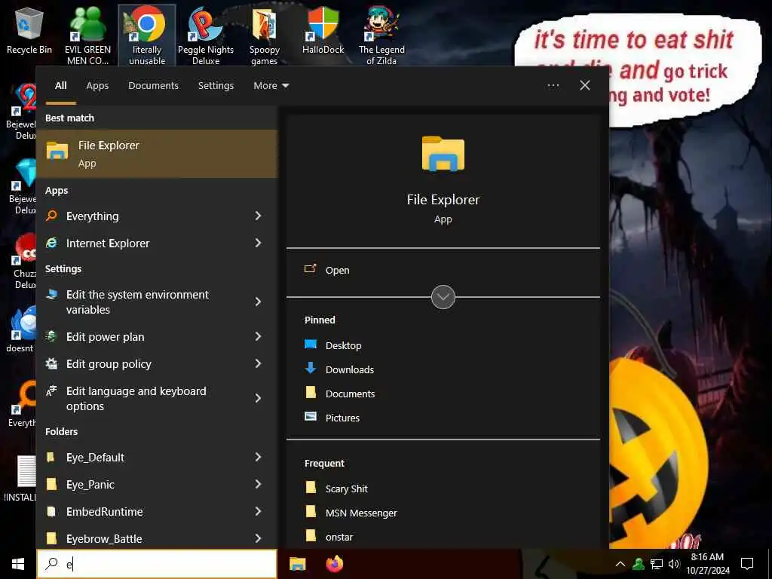Expand Edit language and keyboard options arrow
The height and width of the screenshot is (579, 772).
(x=258, y=398)
